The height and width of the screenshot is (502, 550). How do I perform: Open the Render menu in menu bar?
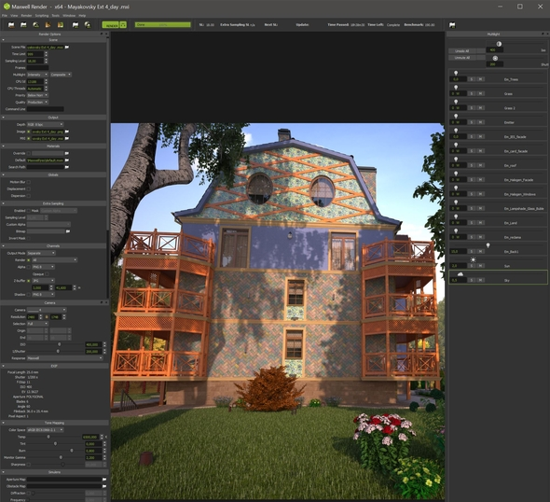[x=26, y=16]
